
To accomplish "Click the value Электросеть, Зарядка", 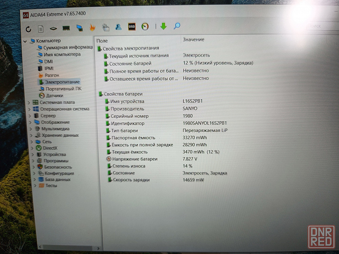I will pos(205,173).
